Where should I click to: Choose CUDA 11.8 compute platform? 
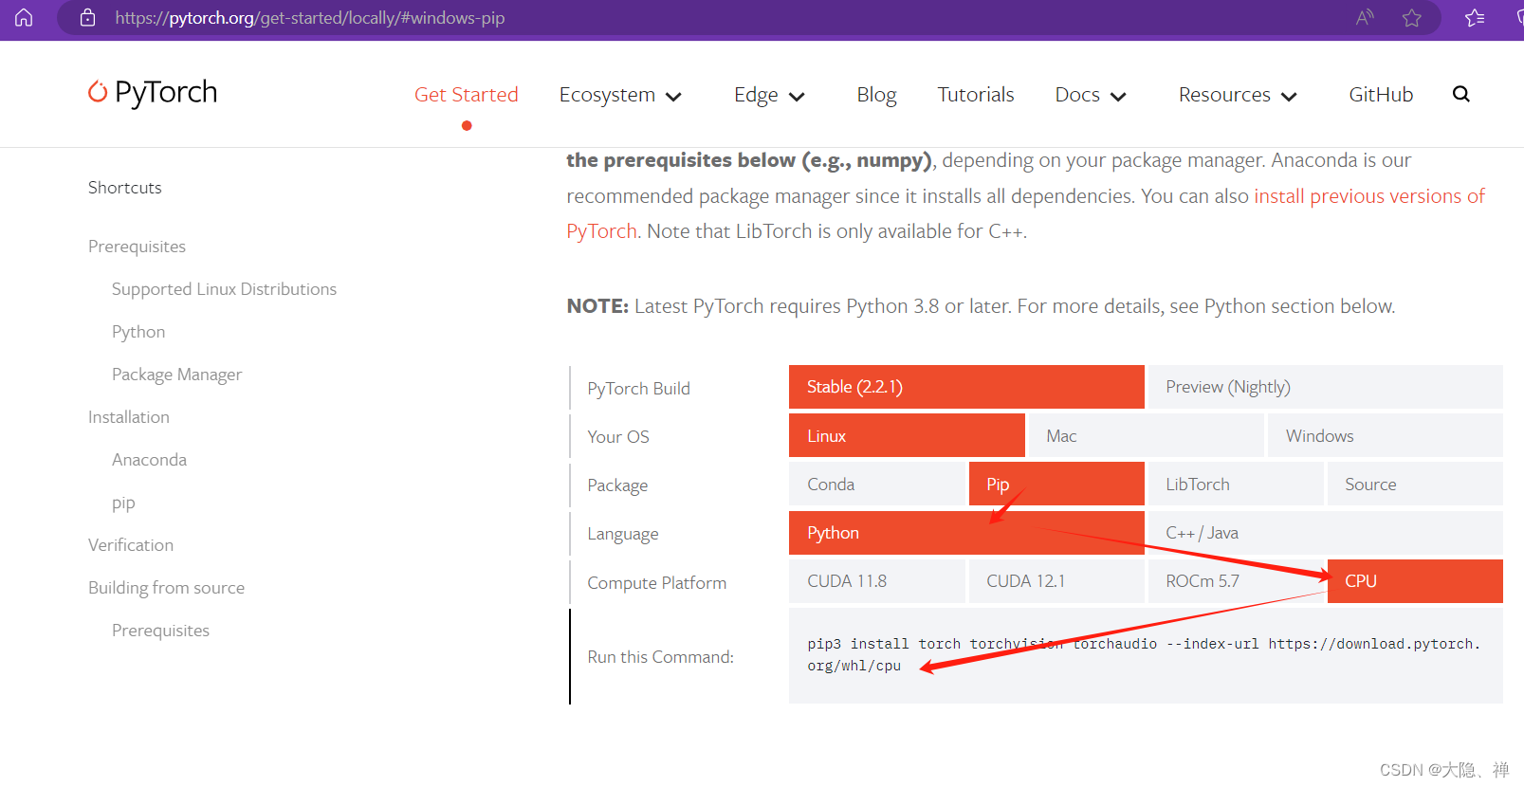pos(877,581)
